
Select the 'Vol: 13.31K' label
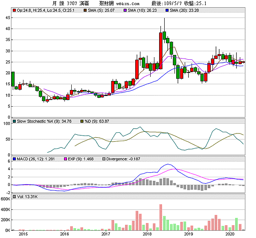[27, 197]
